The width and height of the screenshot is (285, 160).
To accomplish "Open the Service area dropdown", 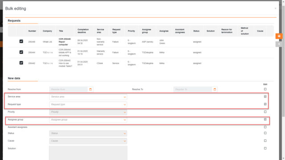I will tap(88, 97).
